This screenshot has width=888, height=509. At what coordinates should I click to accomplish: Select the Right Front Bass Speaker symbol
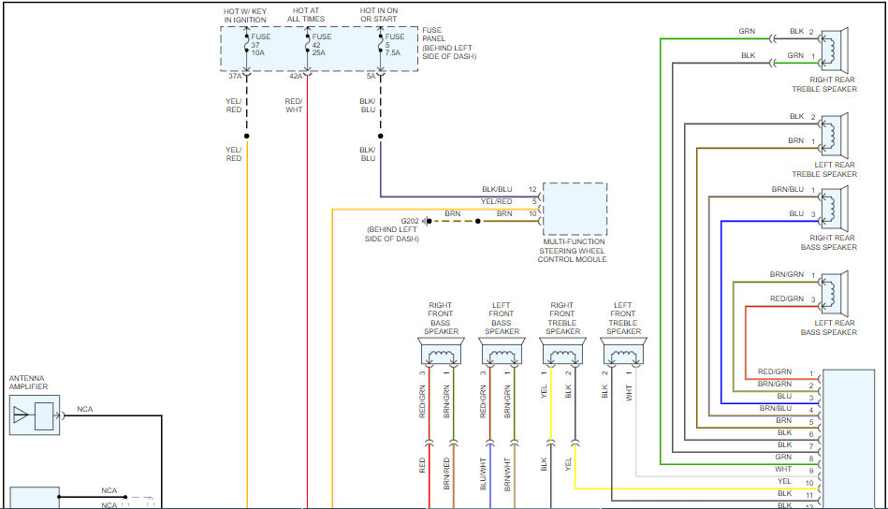point(441,351)
